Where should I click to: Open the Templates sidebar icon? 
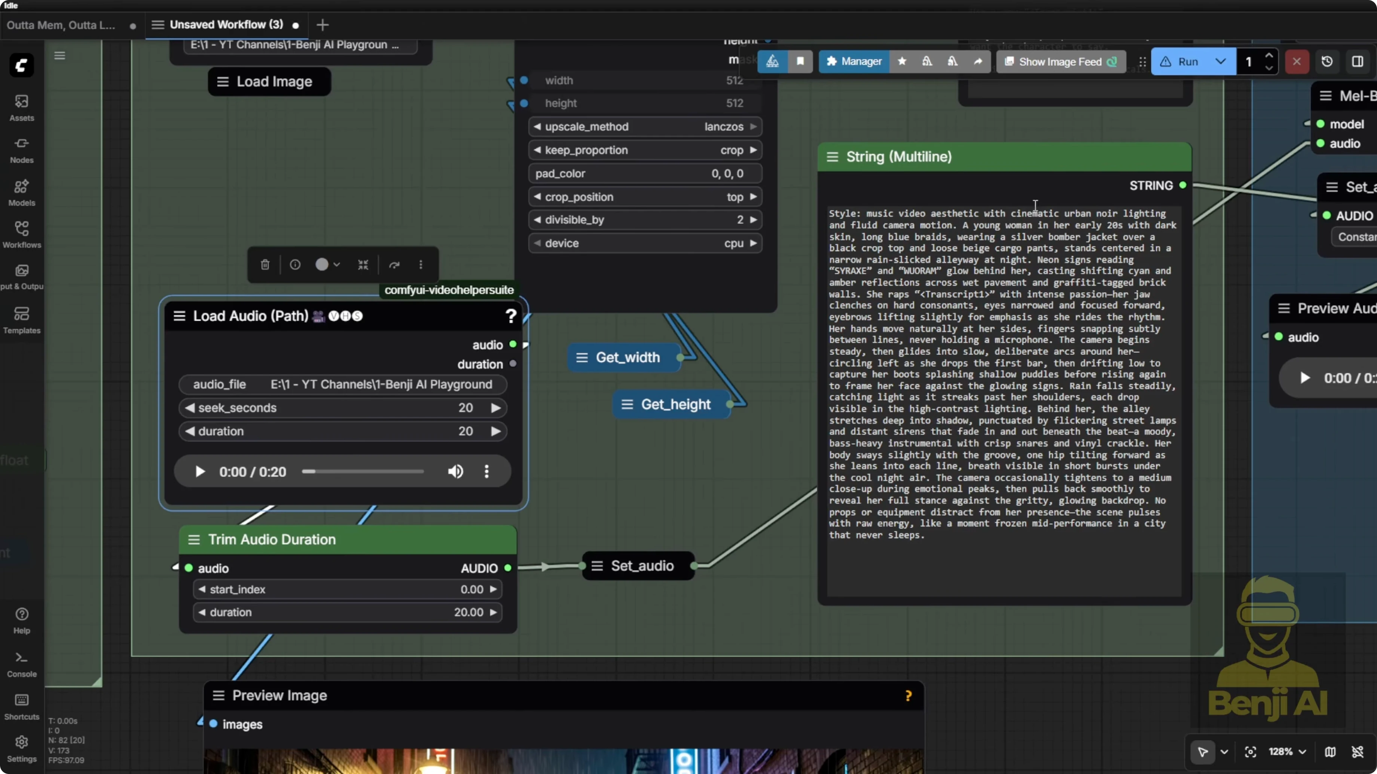(x=21, y=319)
